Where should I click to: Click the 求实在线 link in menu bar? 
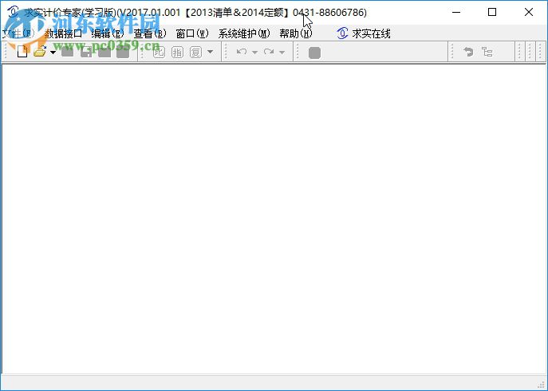pos(371,33)
